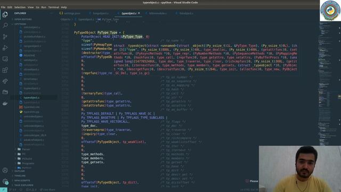Open sliceobject.c in the file tree
This screenshot has width=341, height=192.
pyautogui.click(x=31, y=69)
